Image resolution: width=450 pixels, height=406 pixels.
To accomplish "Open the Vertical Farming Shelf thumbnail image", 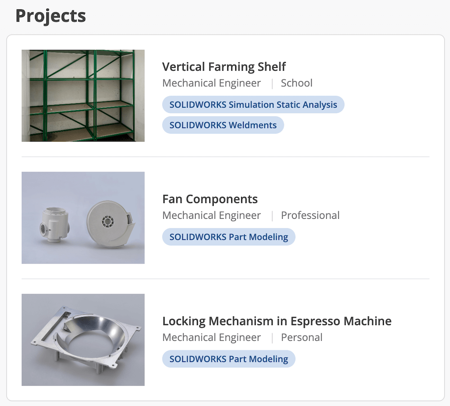I will tap(83, 96).
